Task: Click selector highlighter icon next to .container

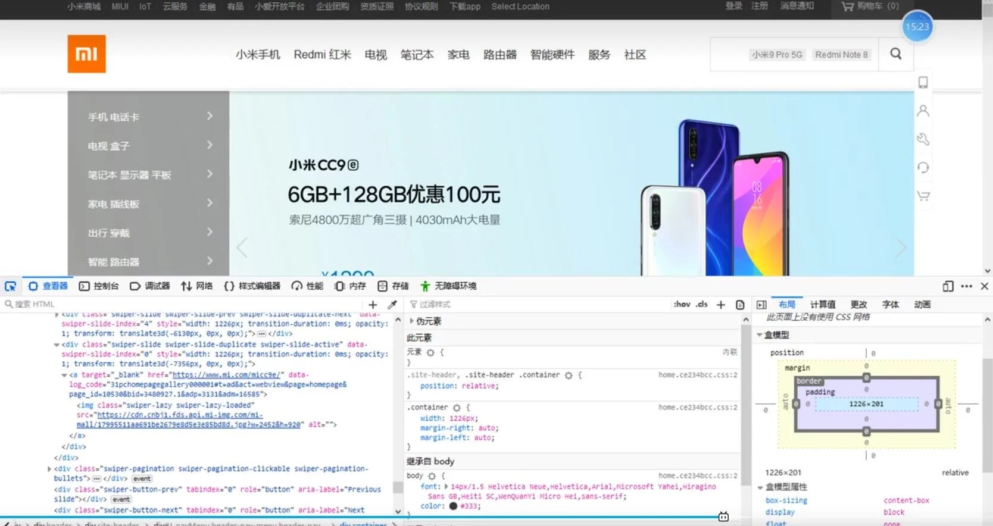Action: (457, 408)
